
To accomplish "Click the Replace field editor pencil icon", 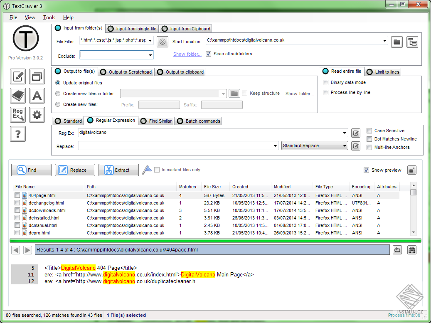I will (x=356, y=145).
